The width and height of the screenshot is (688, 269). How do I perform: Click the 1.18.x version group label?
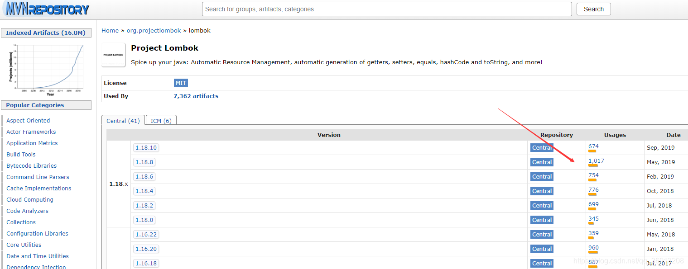coord(119,184)
